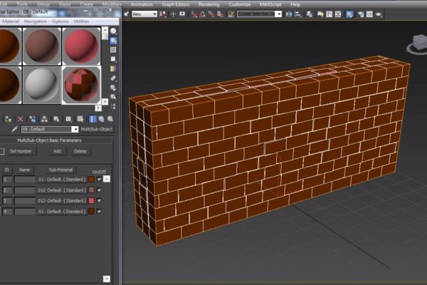
Task: Uncheck the On/Off box for sub-material 3
Action: pos(99,201)
